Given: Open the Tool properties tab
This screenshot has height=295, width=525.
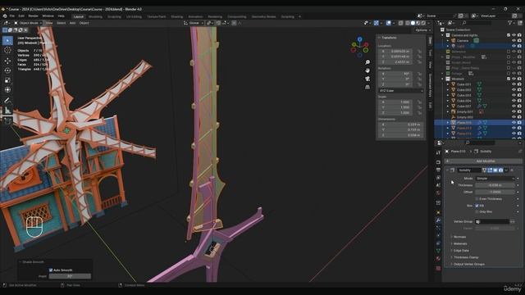Looking at the screenshot, I should click(x=438, y=152).
